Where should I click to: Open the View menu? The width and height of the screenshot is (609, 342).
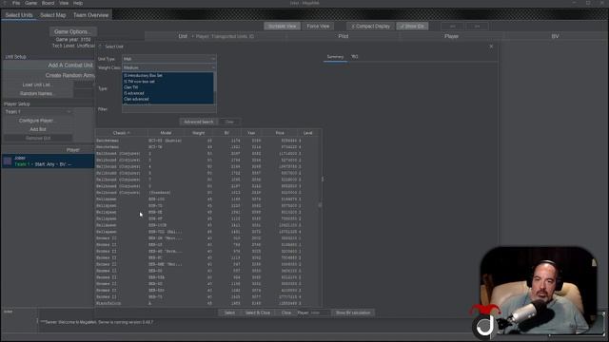click(x=64, y=3)
